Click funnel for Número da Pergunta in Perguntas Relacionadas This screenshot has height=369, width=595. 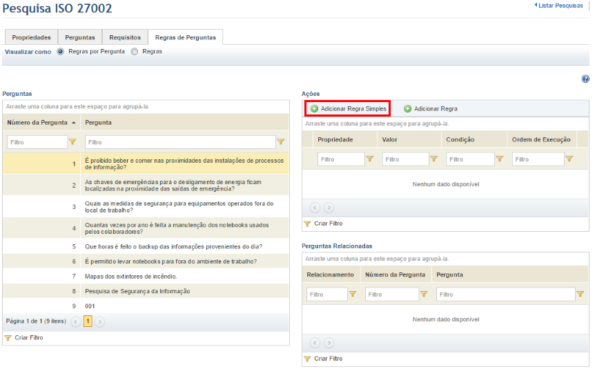(425, 294)
